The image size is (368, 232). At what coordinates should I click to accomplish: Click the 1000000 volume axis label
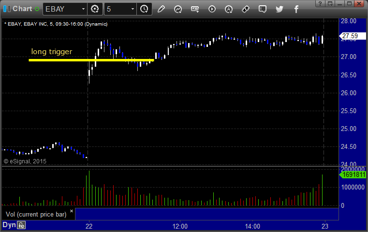pyautogui.click(x=353, y=187)
